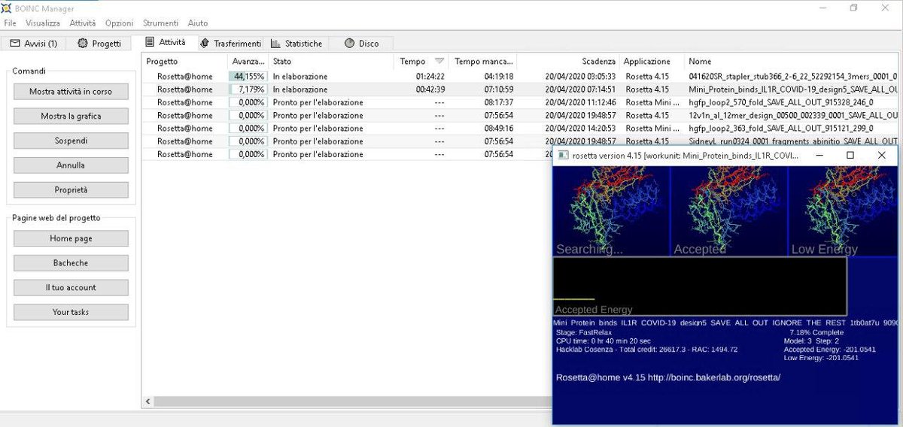Switch to the Trasferimenti tab
This screenshot has width=903, height=427.
[230, 44]
